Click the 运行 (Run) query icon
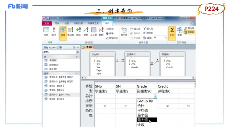Image resolution: width=228 pixels, height=128 pixels. (x=54, y=31)
